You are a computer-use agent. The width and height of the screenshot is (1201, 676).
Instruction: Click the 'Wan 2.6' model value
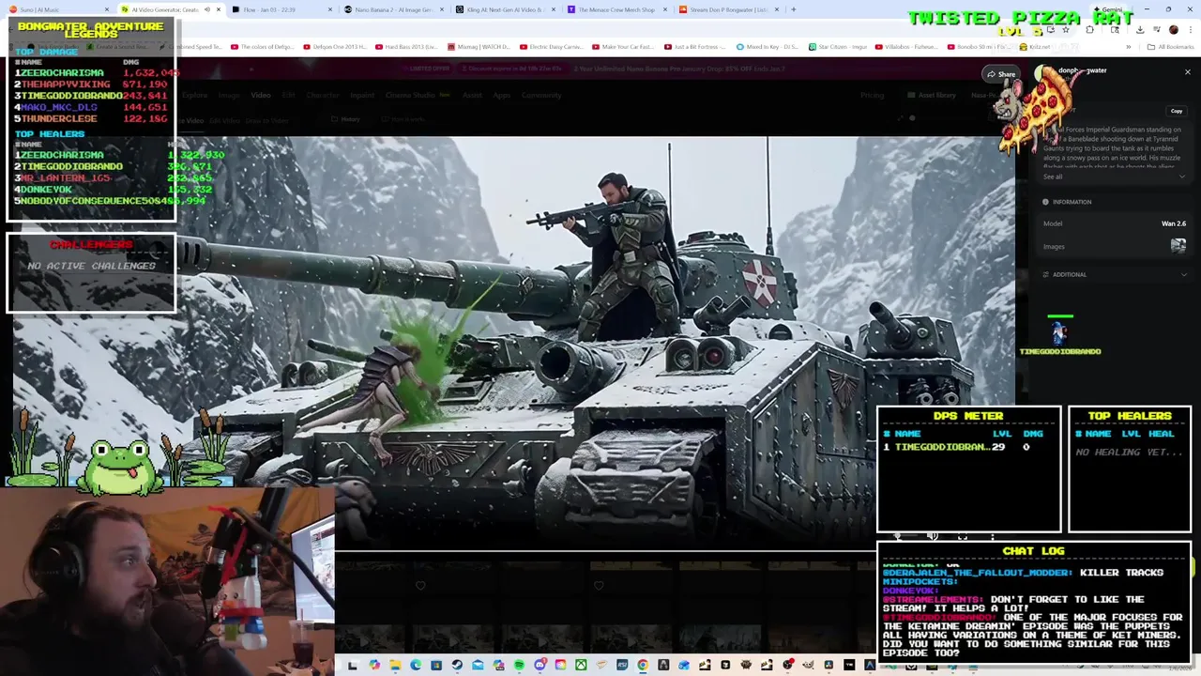(x=1173, y=223)
